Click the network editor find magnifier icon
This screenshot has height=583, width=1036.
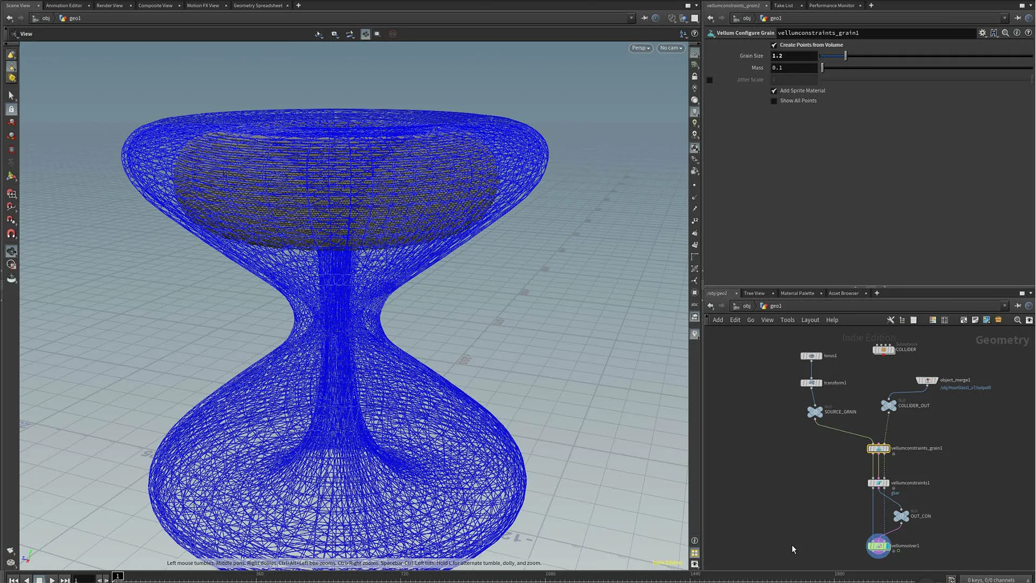pyautogui.click(x=1017, y=320)
